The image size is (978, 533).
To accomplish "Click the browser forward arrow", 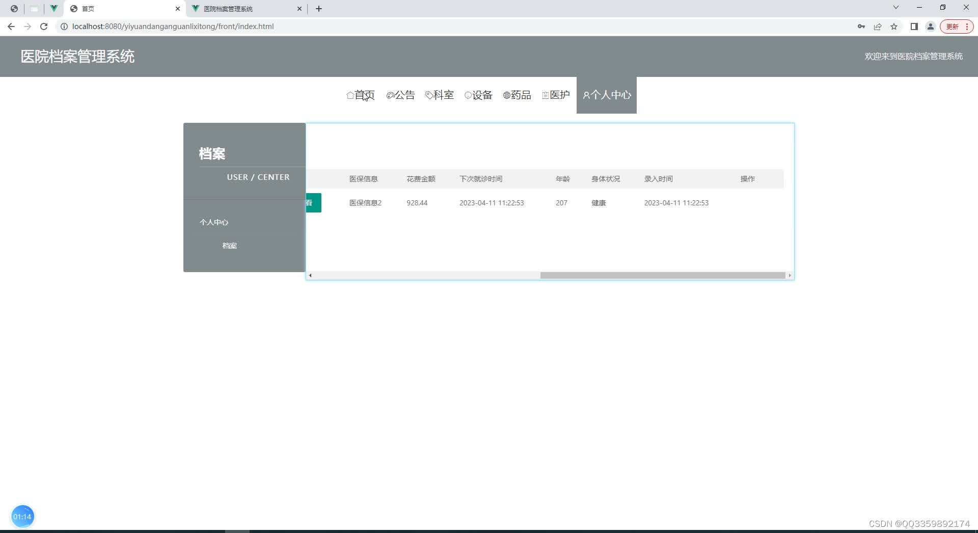I will click(x=28, y=26).
